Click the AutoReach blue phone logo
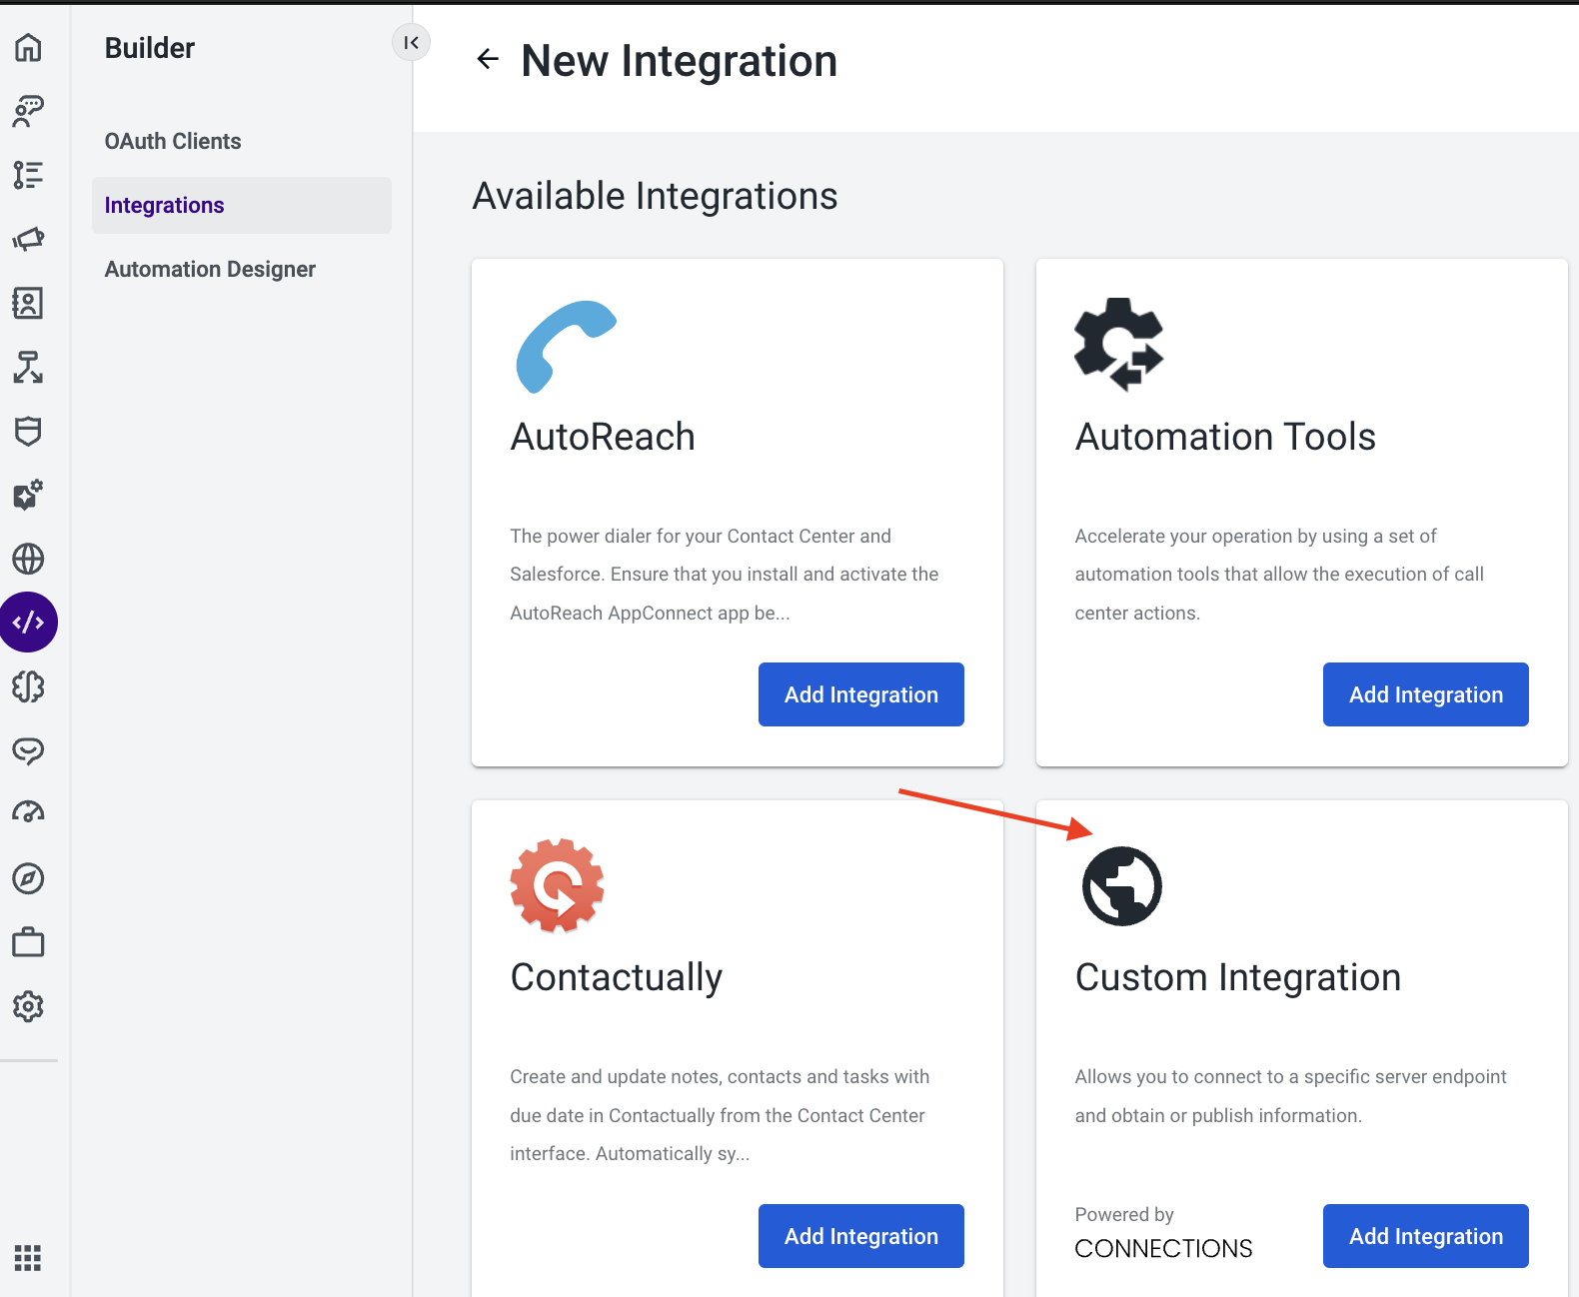1579x1297 pixels. click(566, 347)
